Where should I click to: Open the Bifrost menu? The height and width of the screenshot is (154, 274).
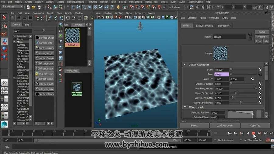pyautogui.click(x=164, y=2)
